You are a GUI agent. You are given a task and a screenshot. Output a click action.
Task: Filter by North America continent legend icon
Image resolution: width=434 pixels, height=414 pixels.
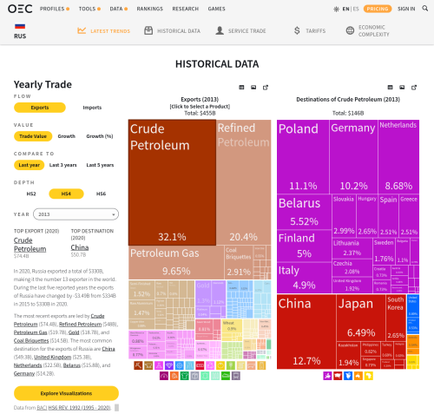[348, 376]
